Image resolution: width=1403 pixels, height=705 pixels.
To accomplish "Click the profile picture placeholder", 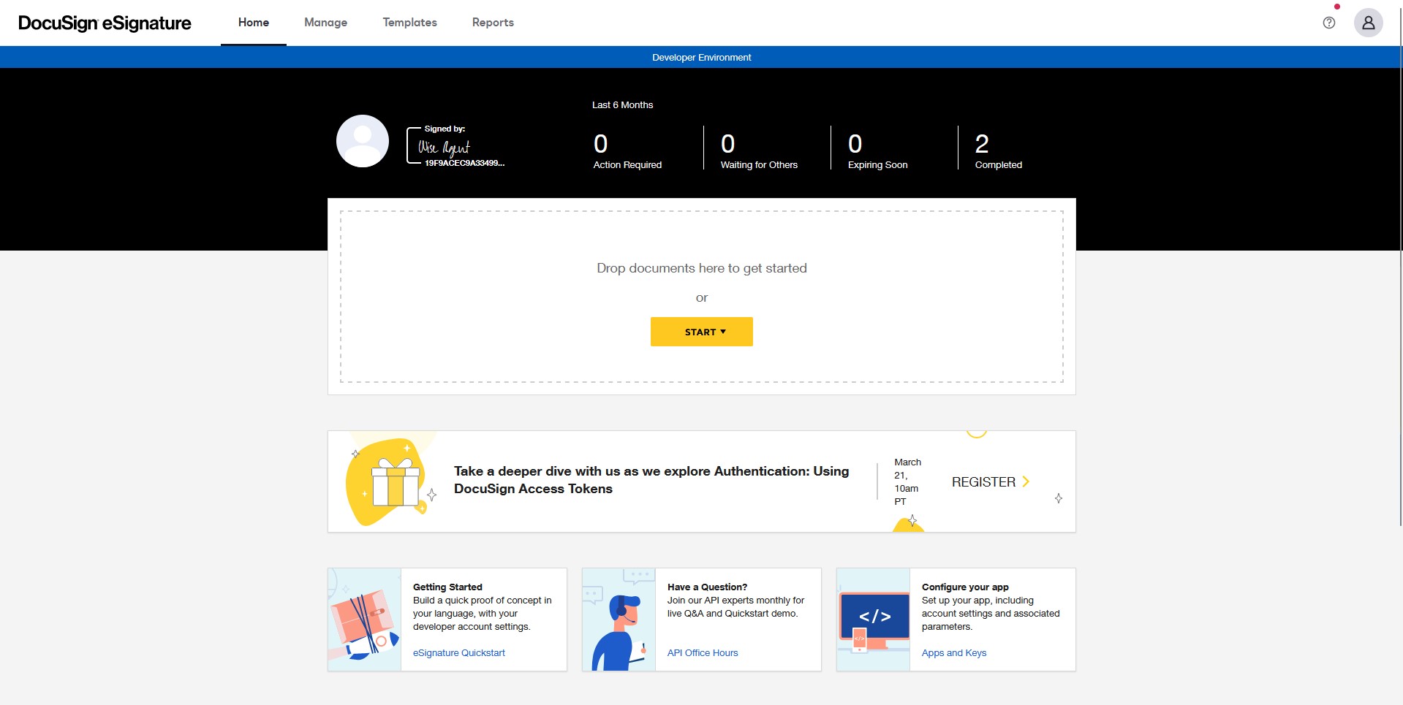I will click(x=363, y=141).
